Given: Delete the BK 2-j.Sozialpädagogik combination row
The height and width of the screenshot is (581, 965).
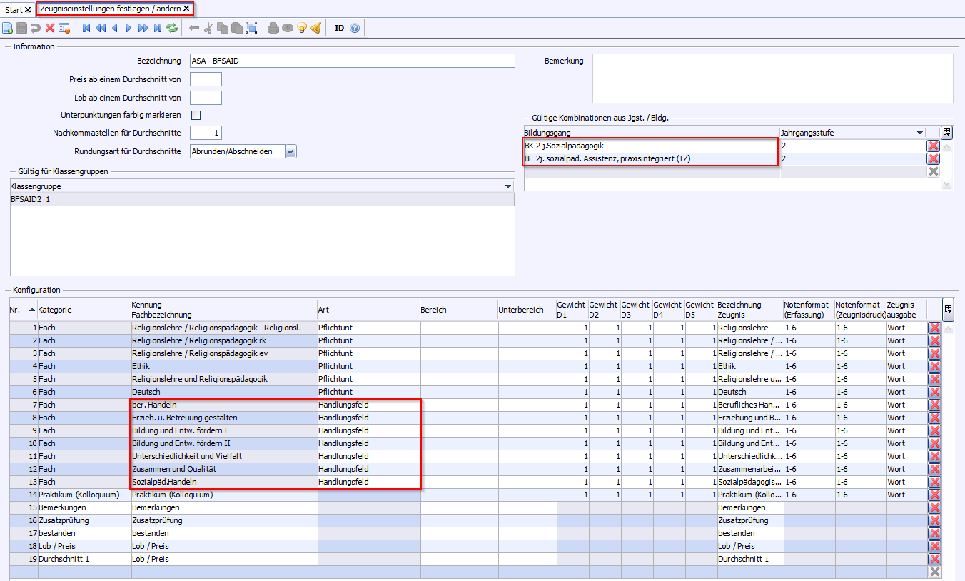Looking at the screenshot, I should pyautogui.click(x=933, y=146).
